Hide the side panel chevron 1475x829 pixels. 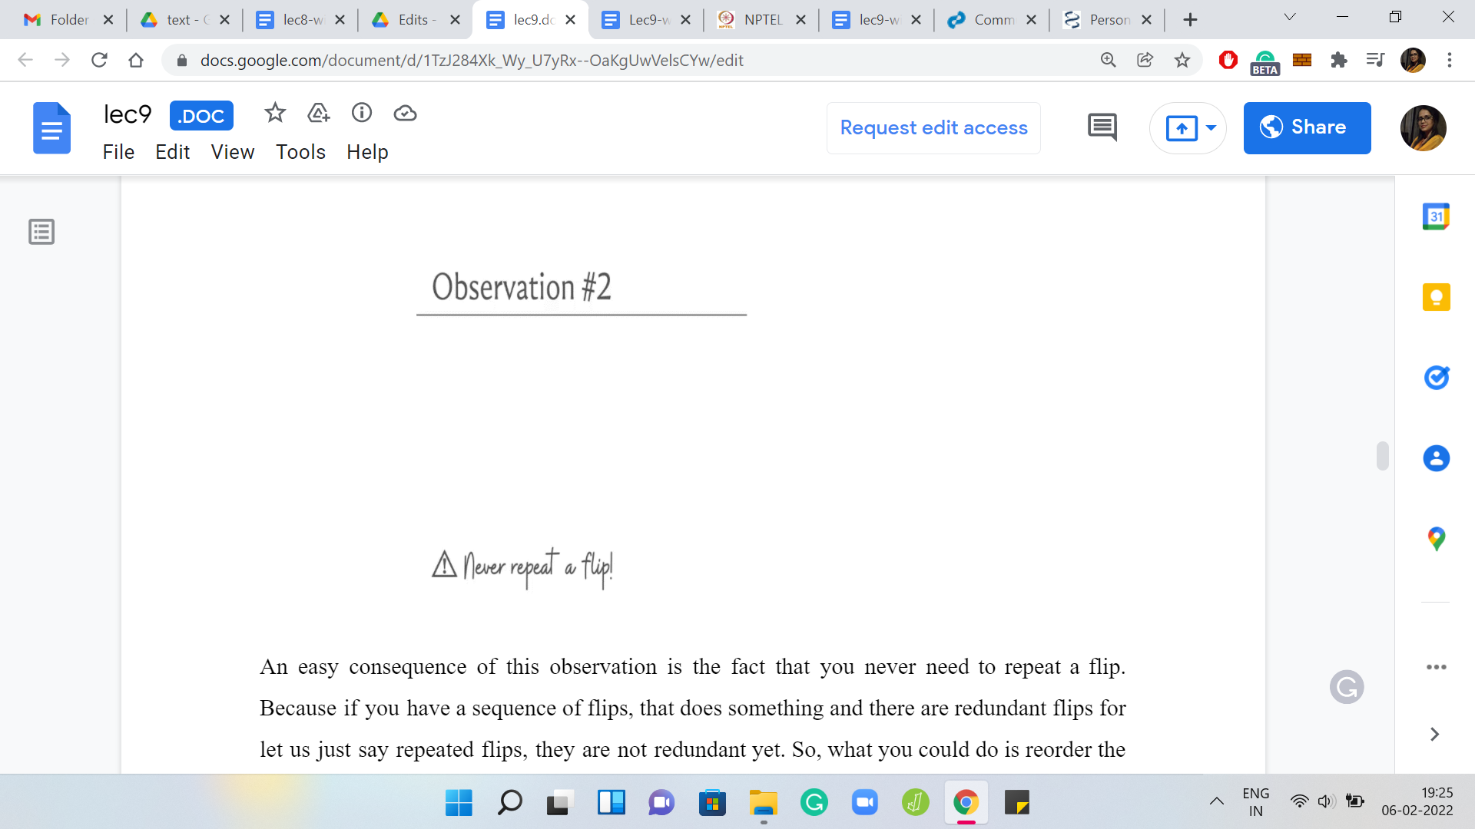point(1434,735)
